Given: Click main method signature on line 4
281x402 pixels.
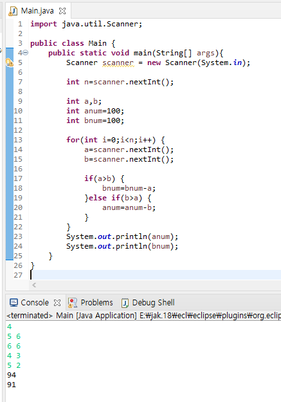Looking at the screenshot, I should (136, 53).
